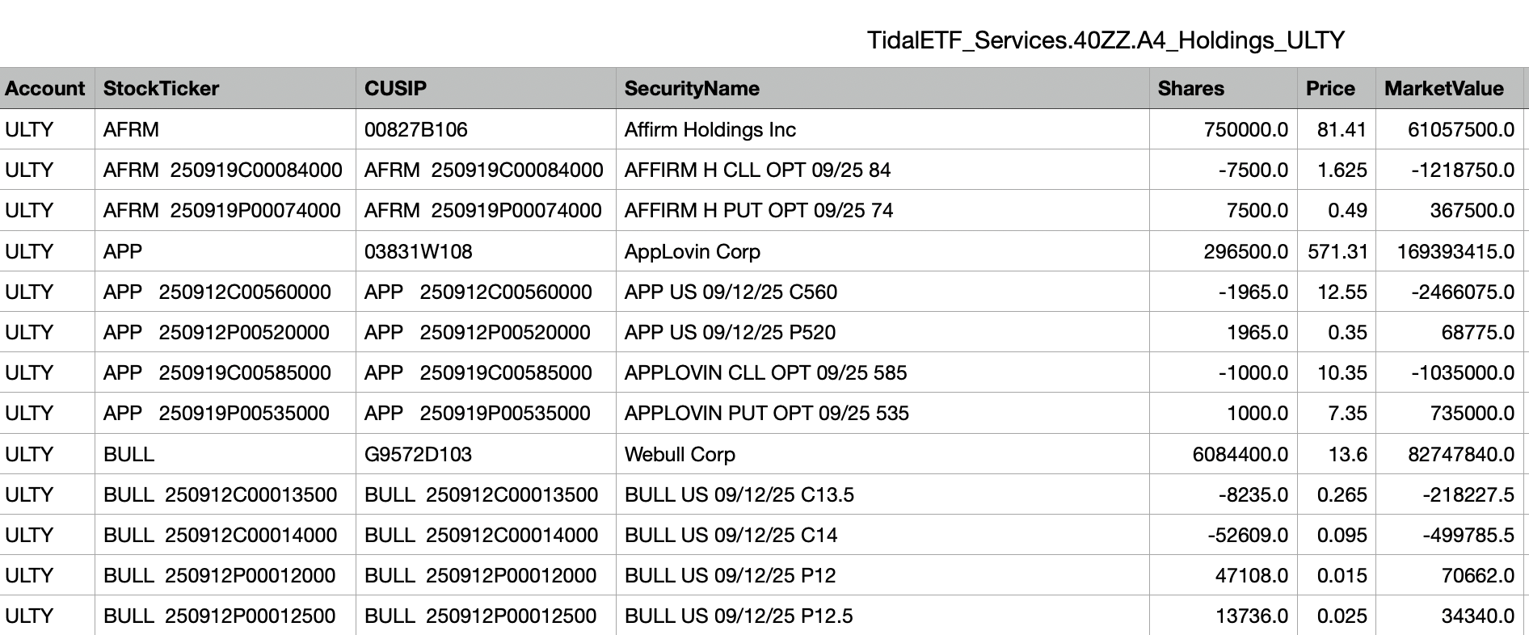Select the AFFIRM H CLL OPT 09/25 84 cell
Viewport: 1529px width, 635px height.
click(757, 170)
